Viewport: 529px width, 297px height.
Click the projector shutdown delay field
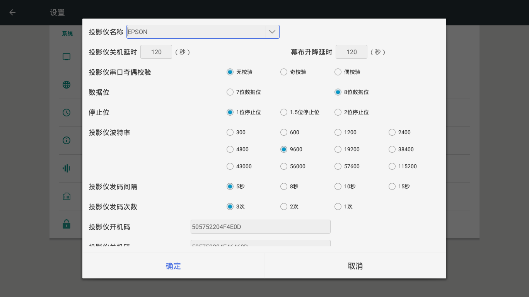156,52
